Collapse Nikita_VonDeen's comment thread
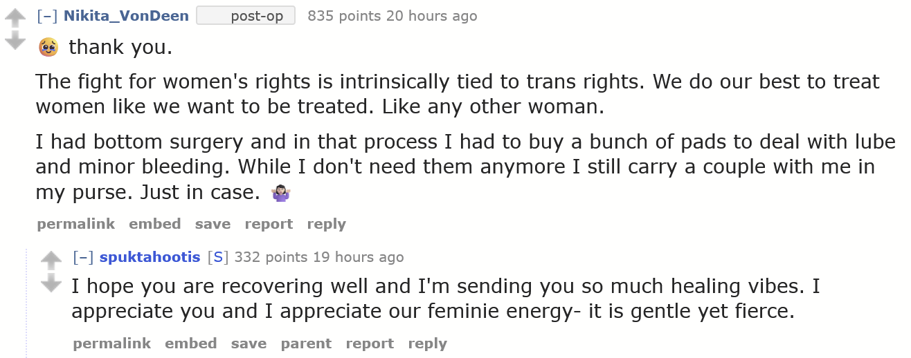911x358 pixels. (x=47, y=16)
